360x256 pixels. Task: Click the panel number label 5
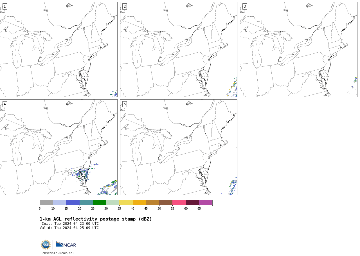(125, 104)
